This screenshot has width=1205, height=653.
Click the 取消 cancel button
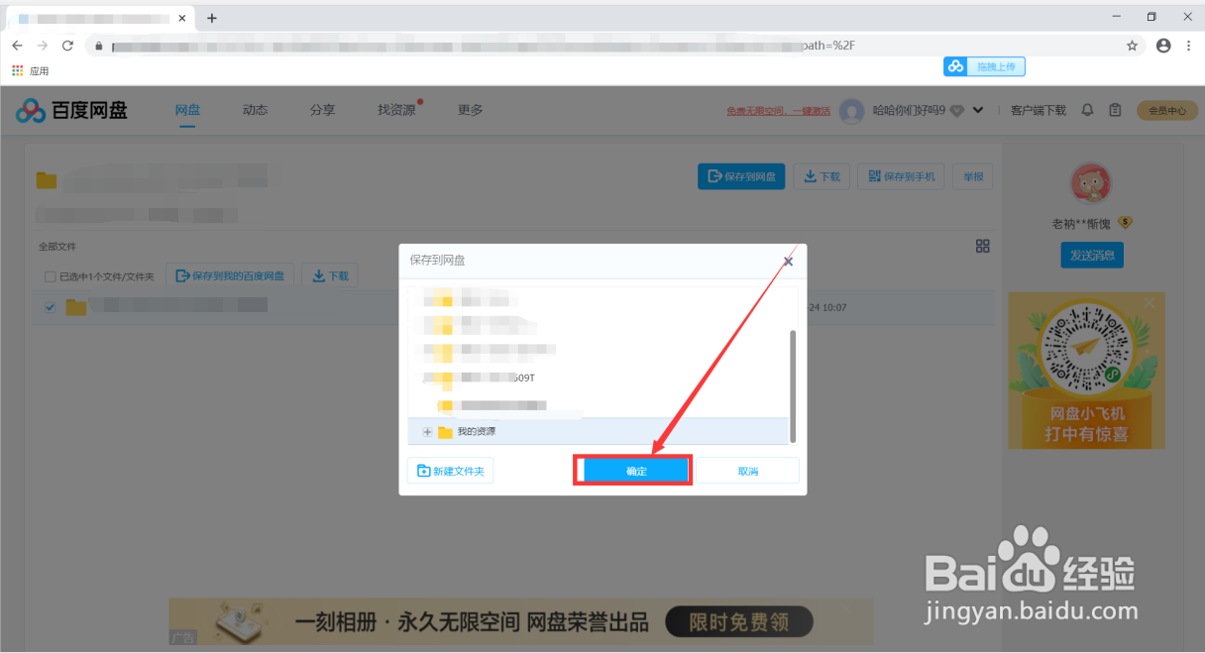(x=747, y=471)
